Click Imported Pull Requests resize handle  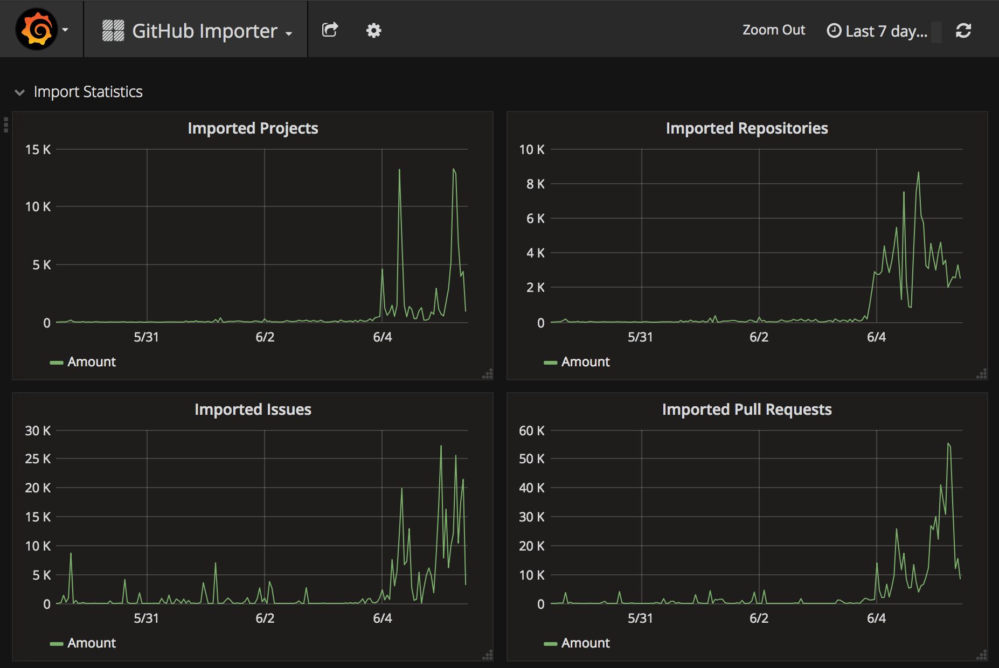(x=982, y=656)
